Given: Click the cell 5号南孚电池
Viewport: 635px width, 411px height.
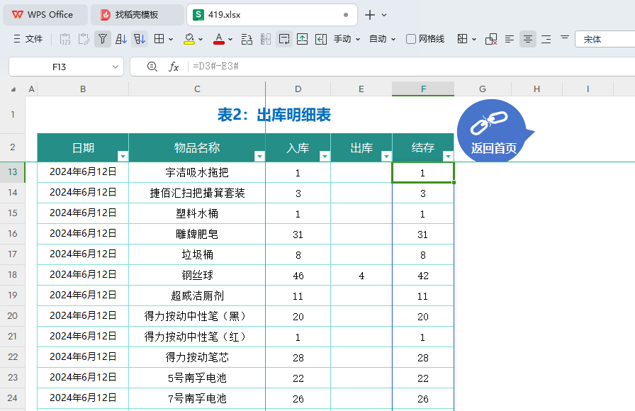Looking at the screenshot, I should [x=197, y=378].
